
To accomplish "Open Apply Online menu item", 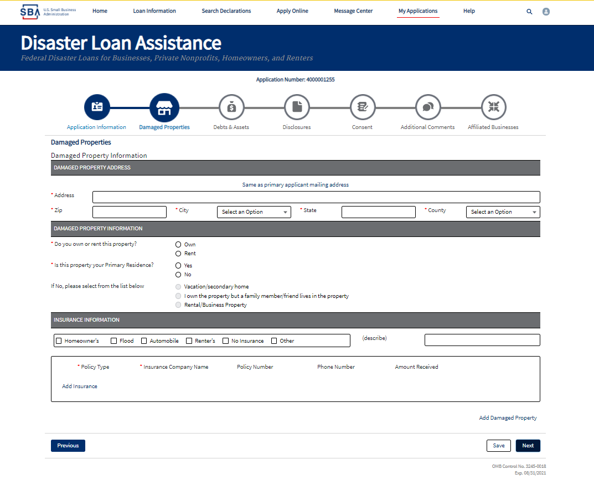I will 292,11.
